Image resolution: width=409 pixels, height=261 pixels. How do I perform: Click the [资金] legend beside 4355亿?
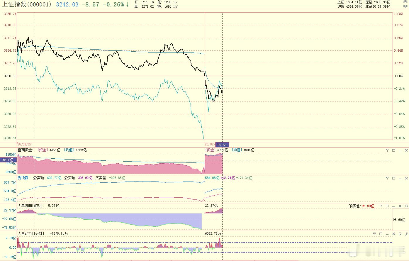point(43,150)
